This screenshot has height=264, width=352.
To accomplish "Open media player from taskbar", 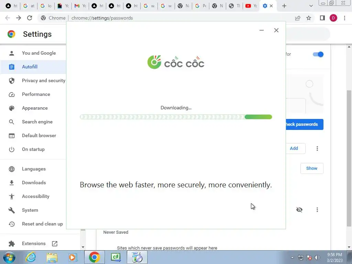I will coord(73,257).
